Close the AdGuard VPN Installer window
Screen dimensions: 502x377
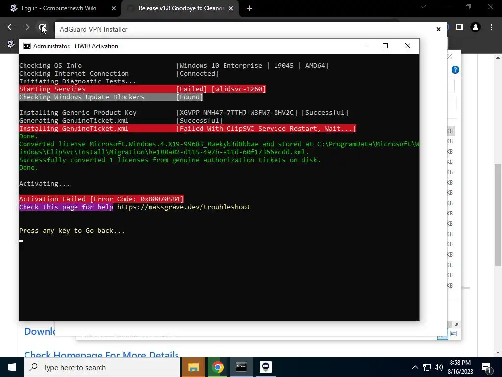[x=438, y=29]
